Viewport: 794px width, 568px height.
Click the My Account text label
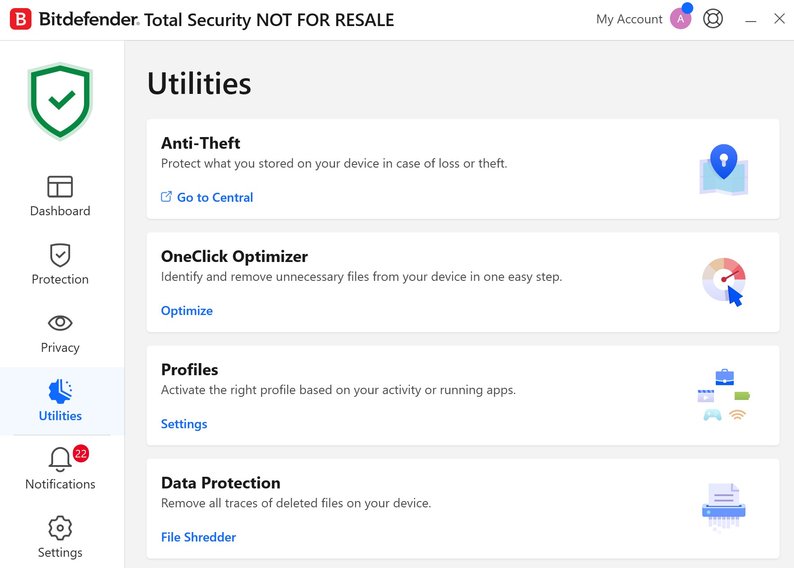pos(629,19)
